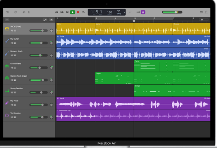Mute the String Section track

(x=12, y=92)
